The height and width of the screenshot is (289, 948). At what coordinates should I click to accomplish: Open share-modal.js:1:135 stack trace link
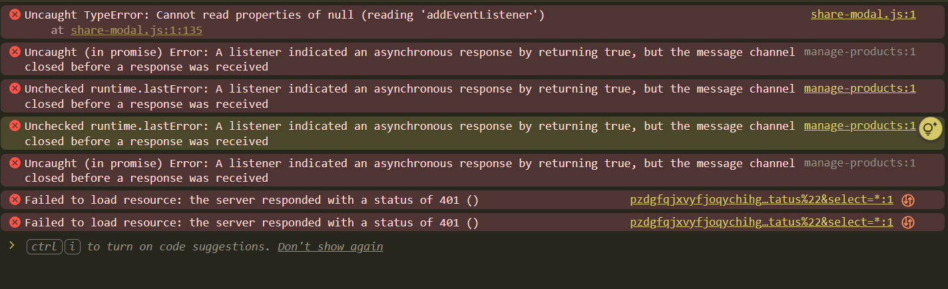tap(136, 30)
